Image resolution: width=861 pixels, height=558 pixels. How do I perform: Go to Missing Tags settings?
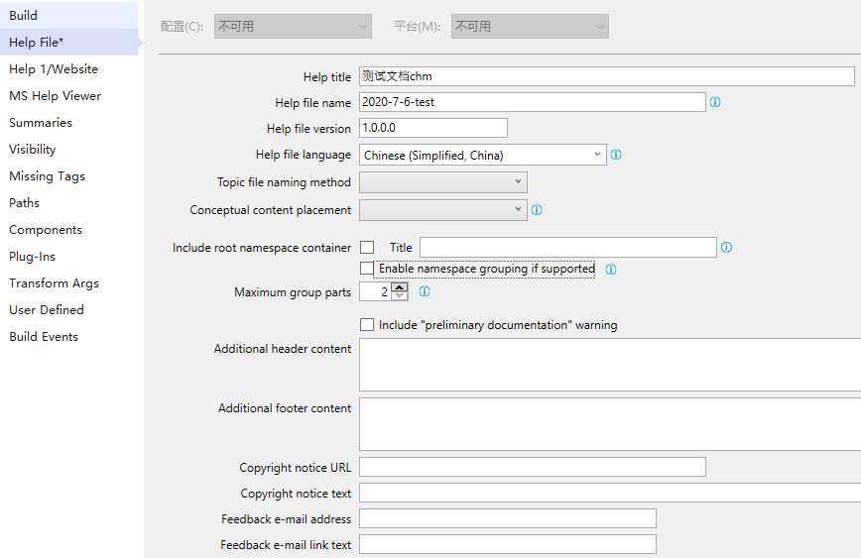coord(47,176)
